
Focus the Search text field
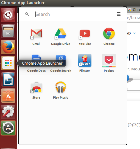coord(74,14)
